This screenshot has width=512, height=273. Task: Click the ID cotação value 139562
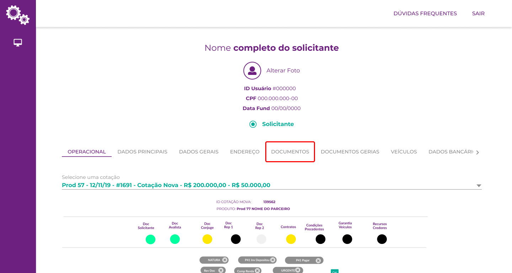(x=269, y=202)
